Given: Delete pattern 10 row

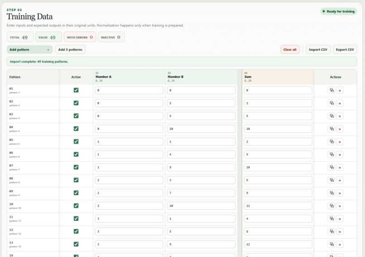Looking at the screenshot, I should pos(340,206).
